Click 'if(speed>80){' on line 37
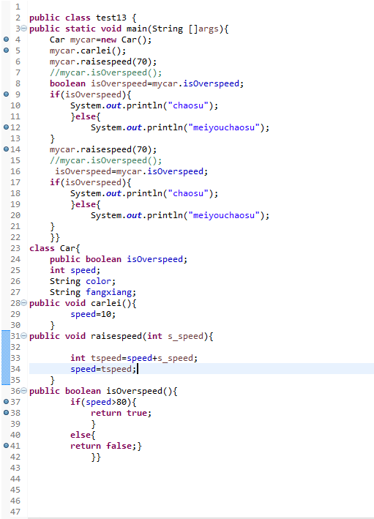 103,402
